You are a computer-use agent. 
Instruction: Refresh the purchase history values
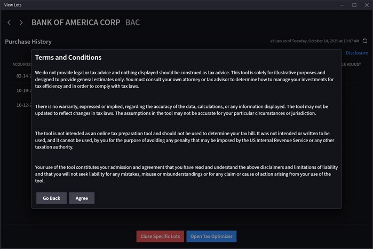point(365,41)
